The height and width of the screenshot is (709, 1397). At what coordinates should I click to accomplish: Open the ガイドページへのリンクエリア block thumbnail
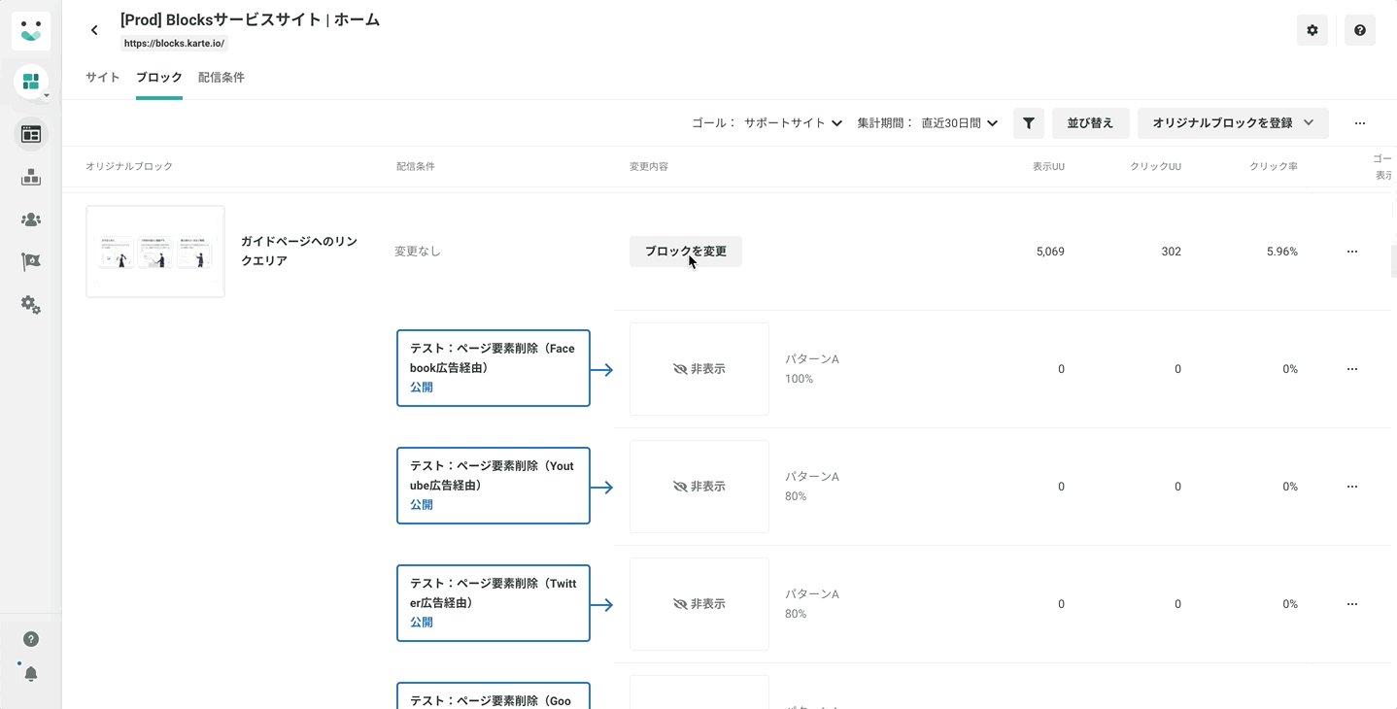tap(155, 252)
